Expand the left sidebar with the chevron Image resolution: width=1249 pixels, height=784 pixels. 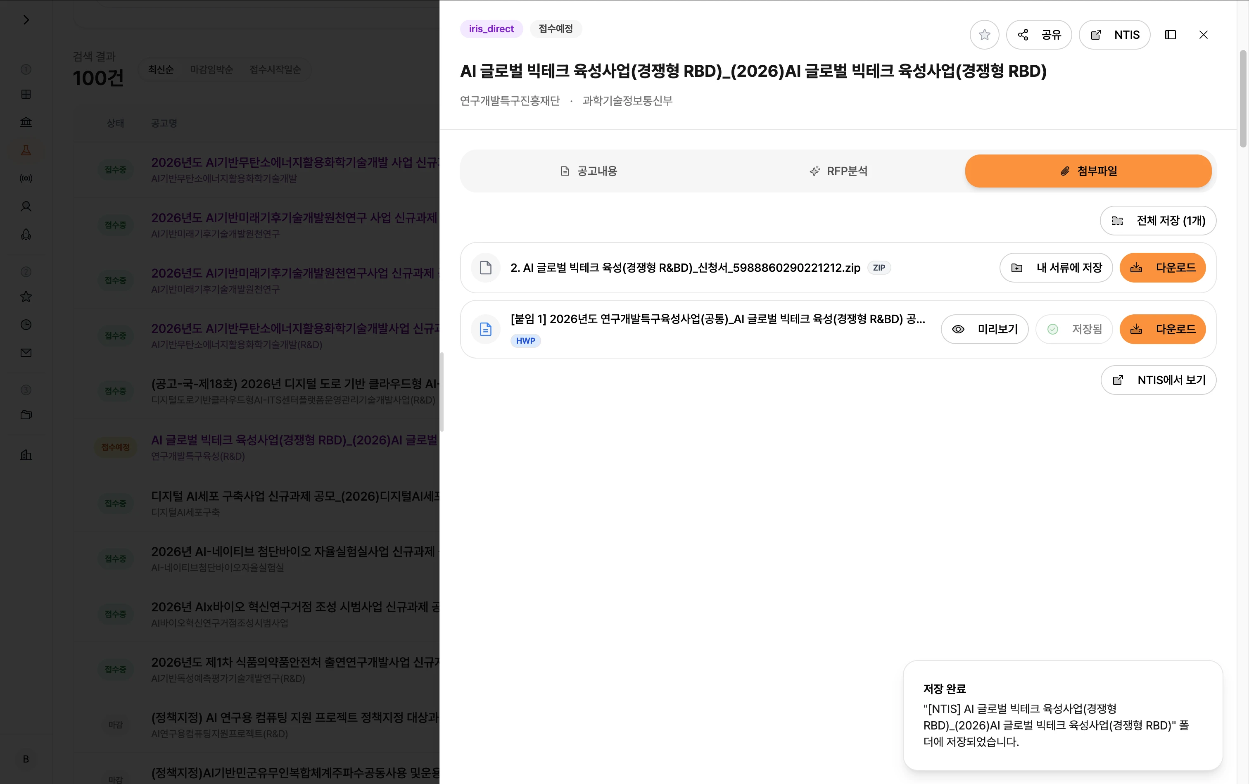[x=26, y=20]
